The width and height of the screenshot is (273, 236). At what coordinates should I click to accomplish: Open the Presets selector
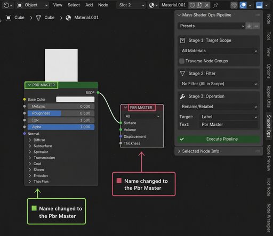[x=212, y=26]
